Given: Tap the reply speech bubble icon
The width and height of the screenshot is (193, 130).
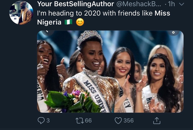Looking at the screenshot, I should (40, 121).
